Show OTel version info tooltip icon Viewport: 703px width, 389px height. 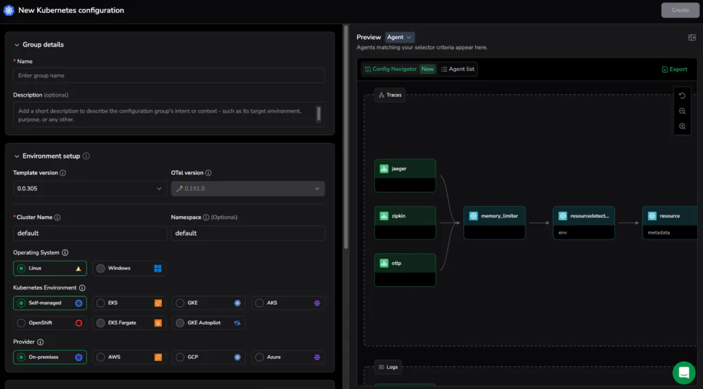click(x=208, y=172)
